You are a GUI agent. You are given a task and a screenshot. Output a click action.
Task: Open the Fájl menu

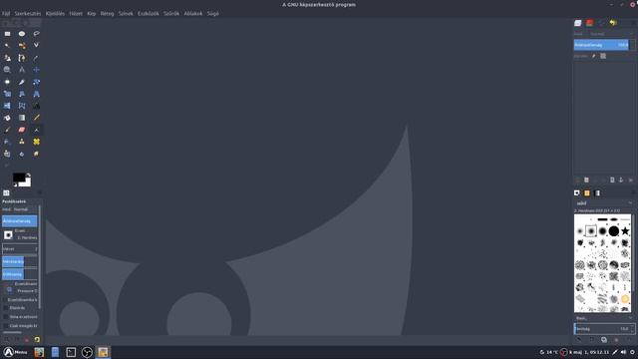coord(6,13)
